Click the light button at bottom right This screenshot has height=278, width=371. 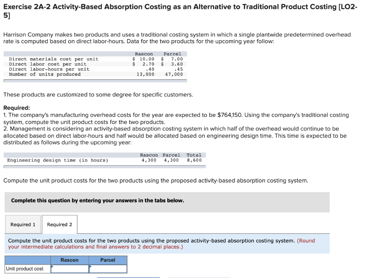pos(199,277)
